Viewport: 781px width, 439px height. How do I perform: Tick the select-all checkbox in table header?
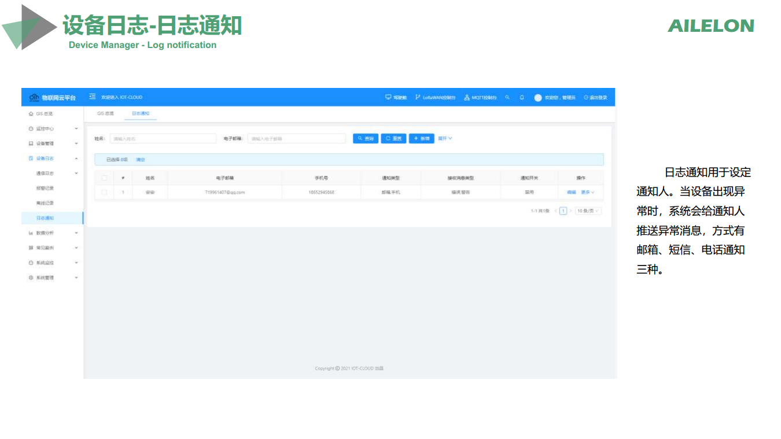pos(104,178)
